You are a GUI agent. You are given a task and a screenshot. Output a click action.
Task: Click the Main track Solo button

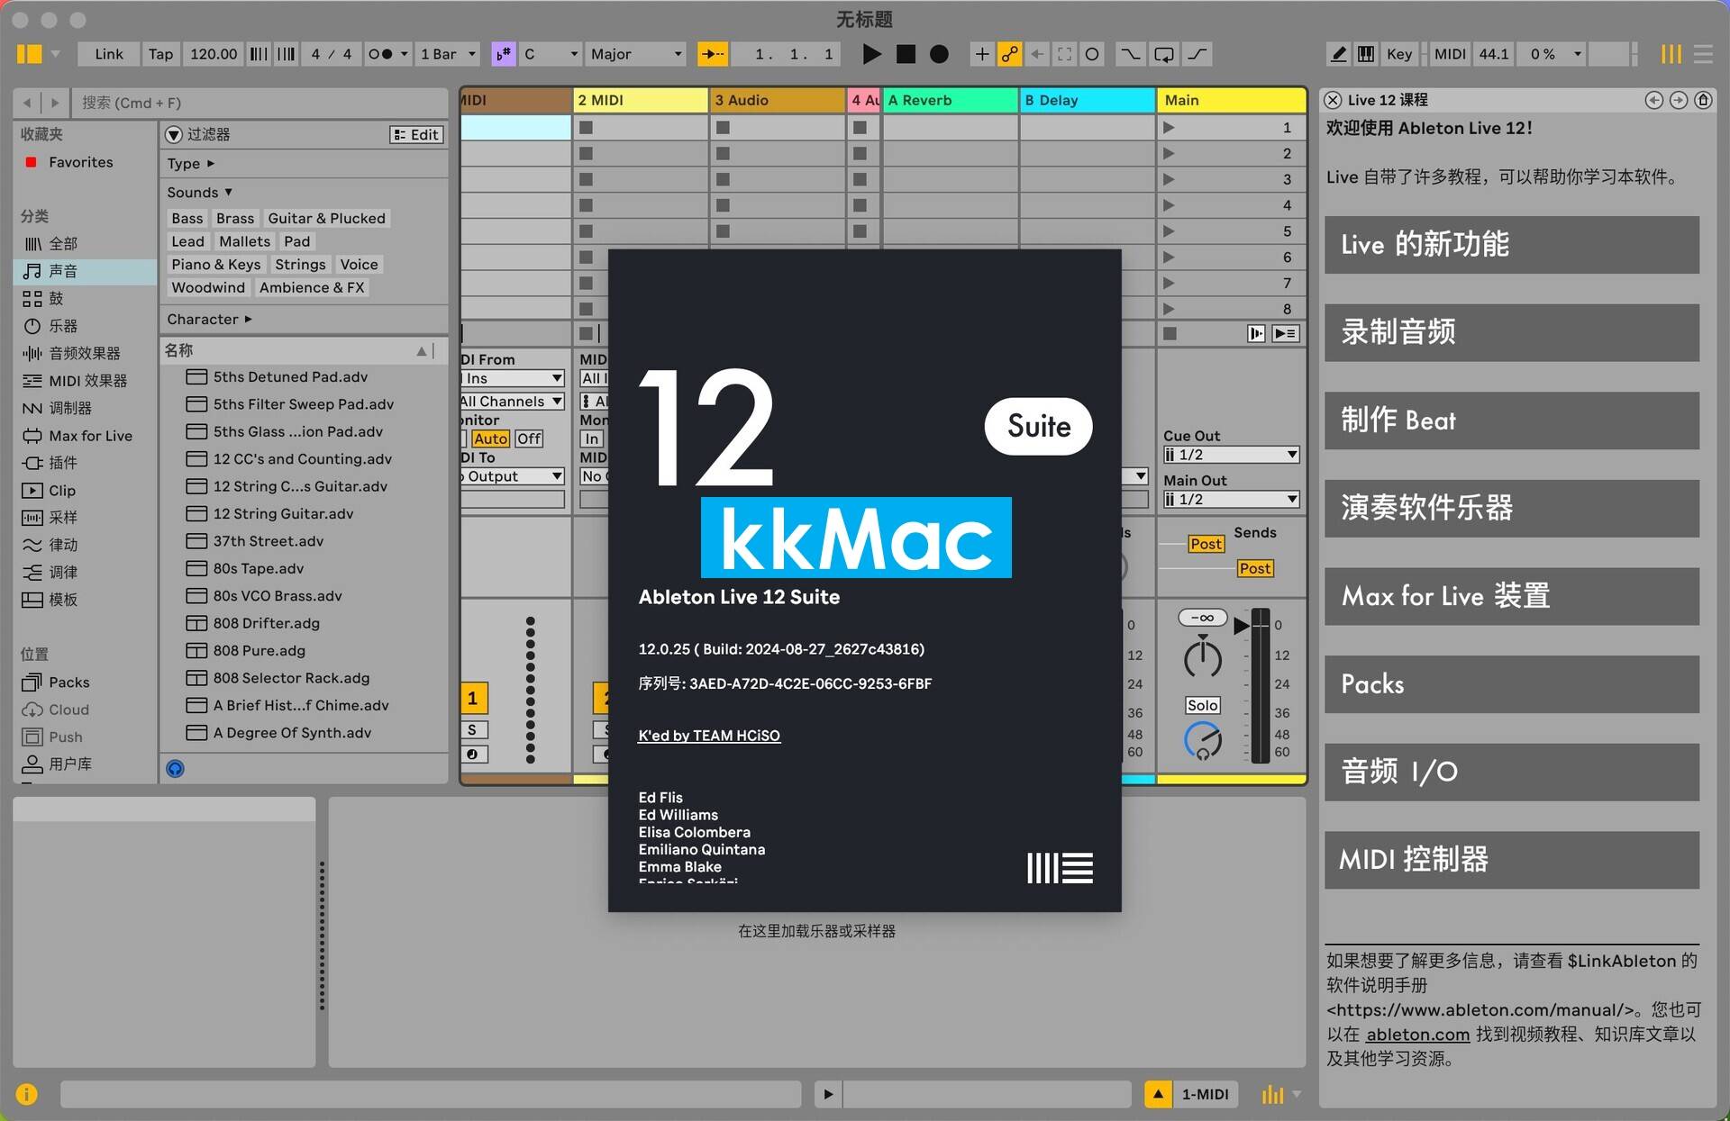tap(1202, 706)
